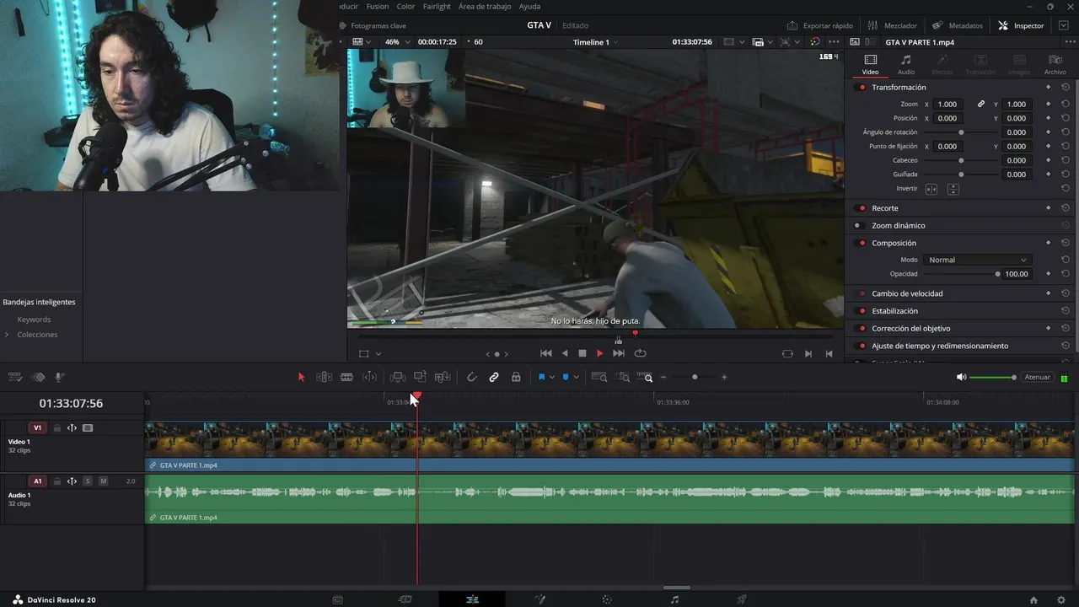
Task: Solo the Audio 1 track
Action: [88, 481]
